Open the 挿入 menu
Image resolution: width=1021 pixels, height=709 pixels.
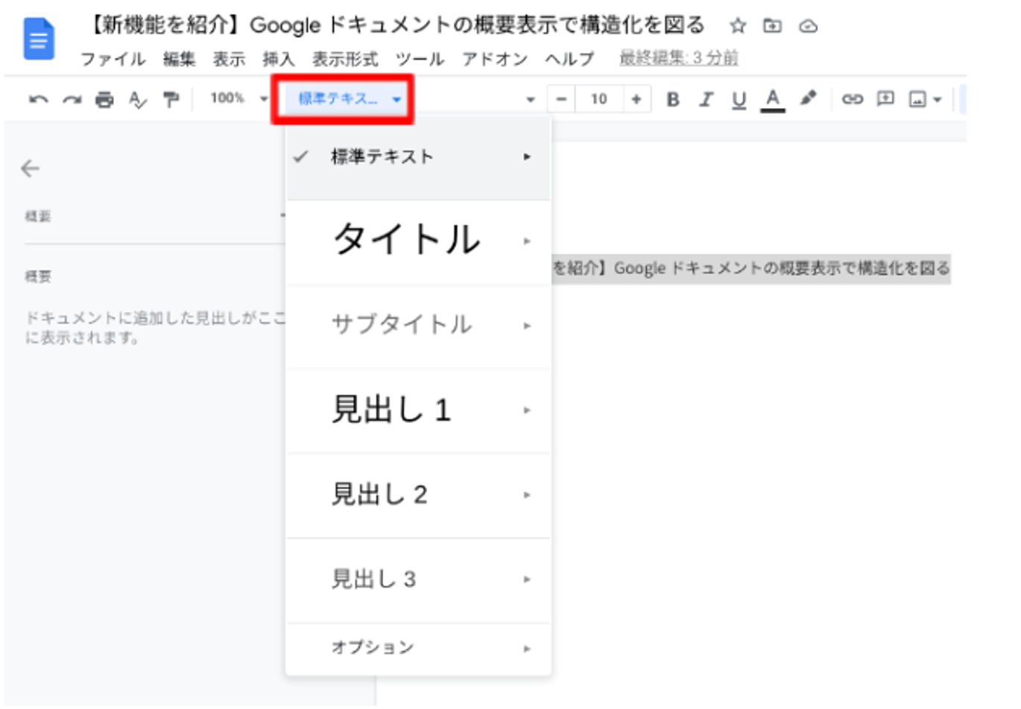279,59
